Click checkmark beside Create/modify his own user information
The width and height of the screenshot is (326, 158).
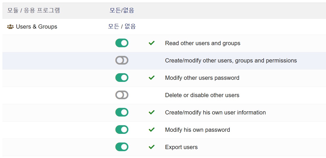click(x=151, y=112)
